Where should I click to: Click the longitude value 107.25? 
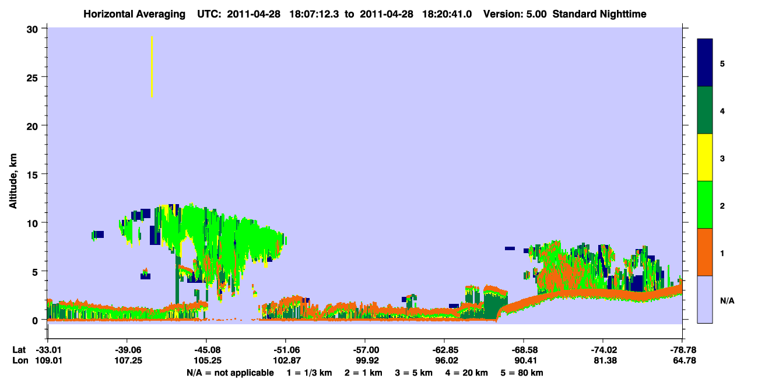(127, 360)
